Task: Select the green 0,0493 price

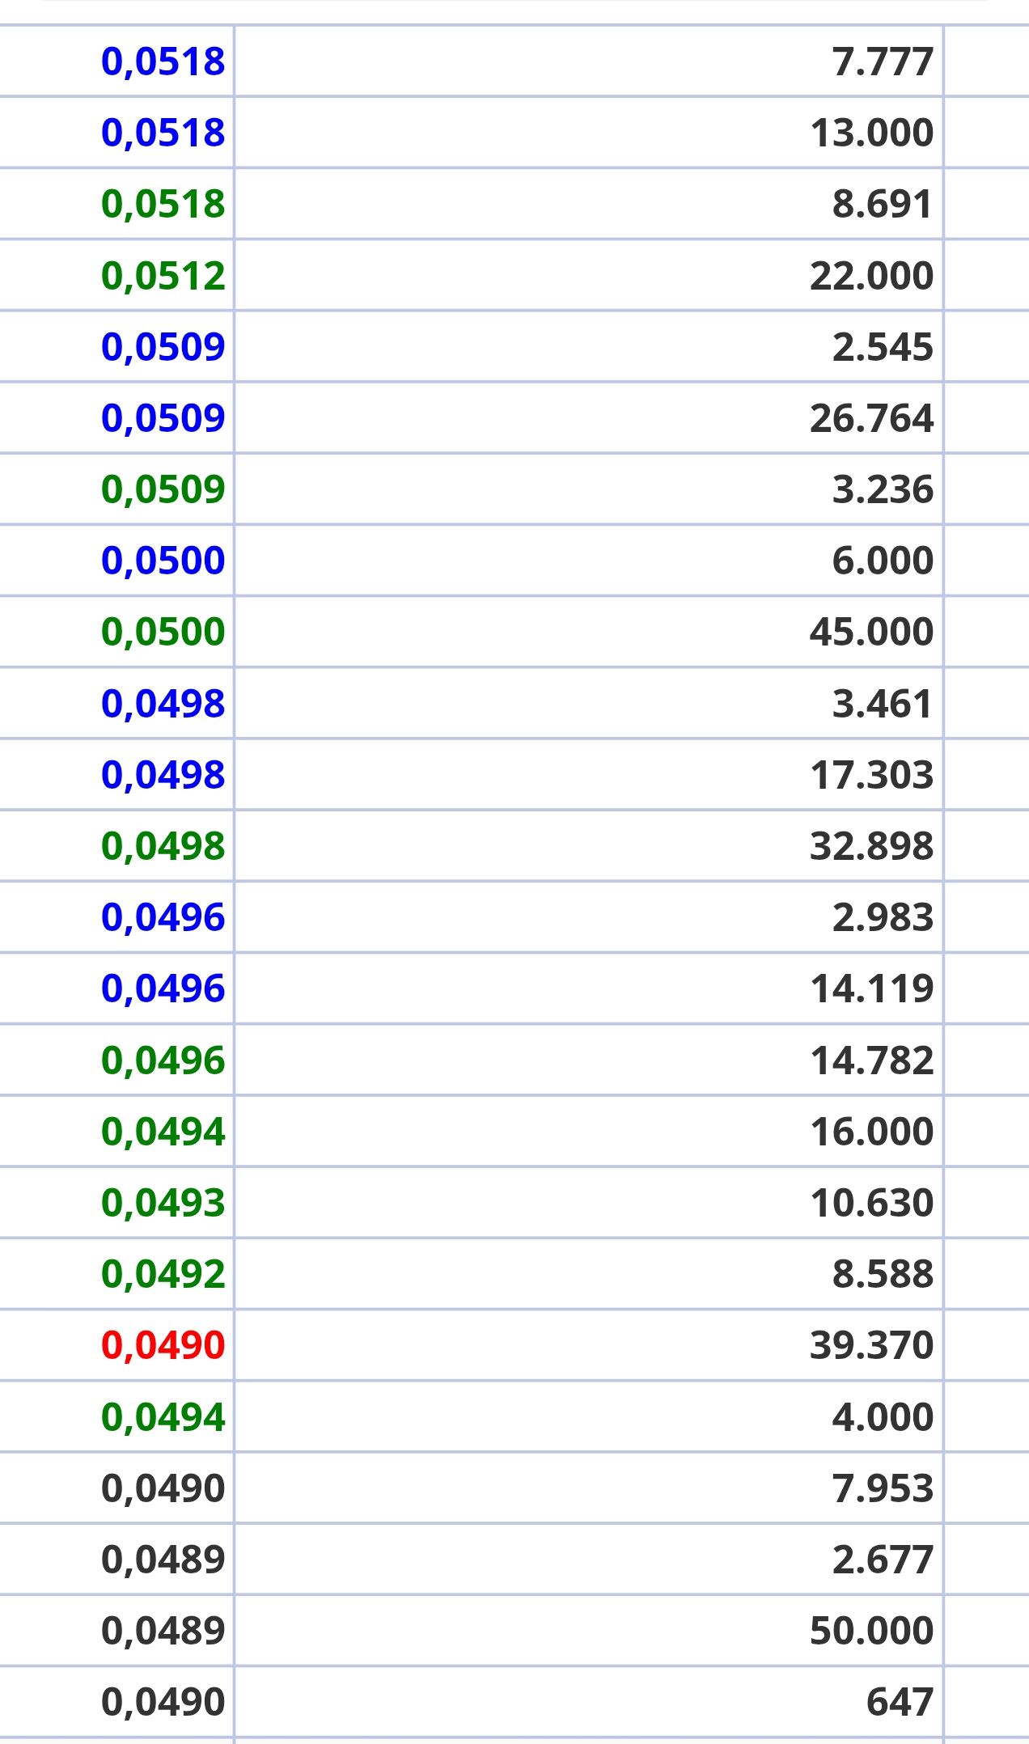Action: point(163,1203)
